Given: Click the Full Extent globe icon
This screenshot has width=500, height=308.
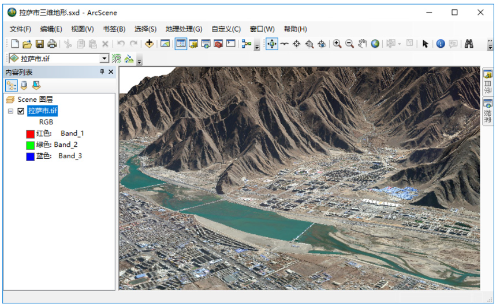Looking at the screenshot, I should click(x=375, y=44).
